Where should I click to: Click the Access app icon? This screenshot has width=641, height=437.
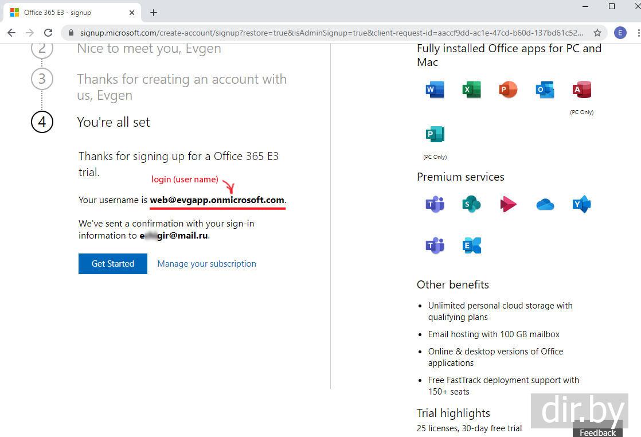582,89
